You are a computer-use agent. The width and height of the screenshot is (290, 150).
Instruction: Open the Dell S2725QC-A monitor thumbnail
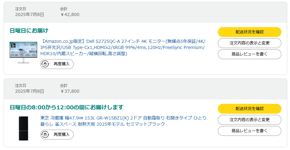23,53
